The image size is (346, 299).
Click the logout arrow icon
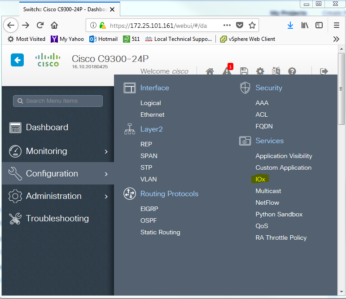click(x=324, y=71)
